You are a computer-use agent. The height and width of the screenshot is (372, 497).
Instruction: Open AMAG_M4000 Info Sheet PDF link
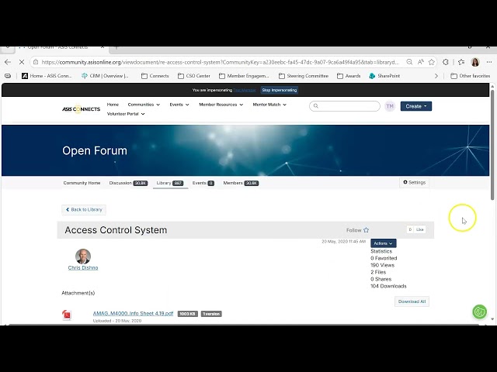click(x=133, y=313)
